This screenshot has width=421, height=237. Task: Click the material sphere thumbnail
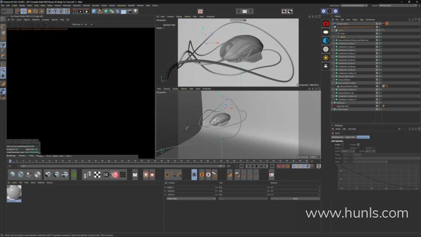point(14,193)
